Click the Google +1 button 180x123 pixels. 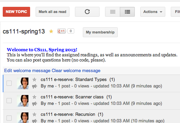click(62, 31)
